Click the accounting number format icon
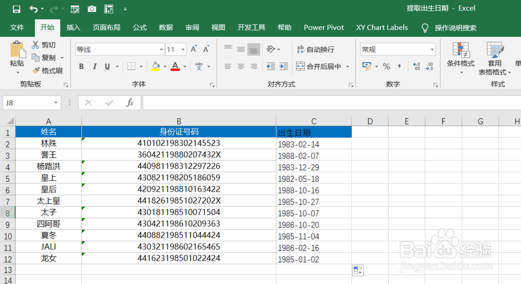The image size is (521, 284). click(x=367, y=66)
